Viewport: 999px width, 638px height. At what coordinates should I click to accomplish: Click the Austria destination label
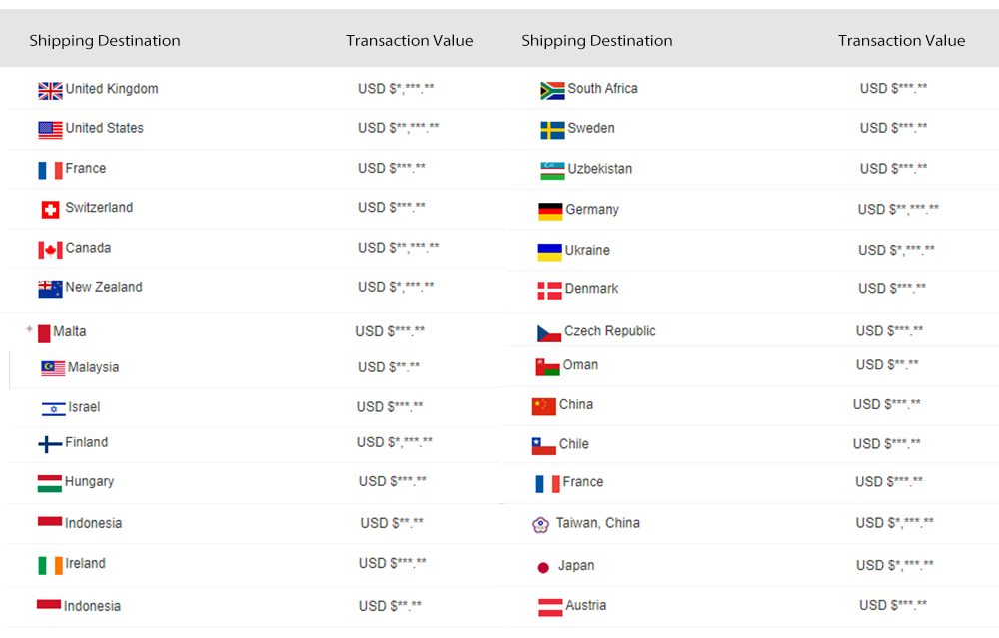point(586,605)
